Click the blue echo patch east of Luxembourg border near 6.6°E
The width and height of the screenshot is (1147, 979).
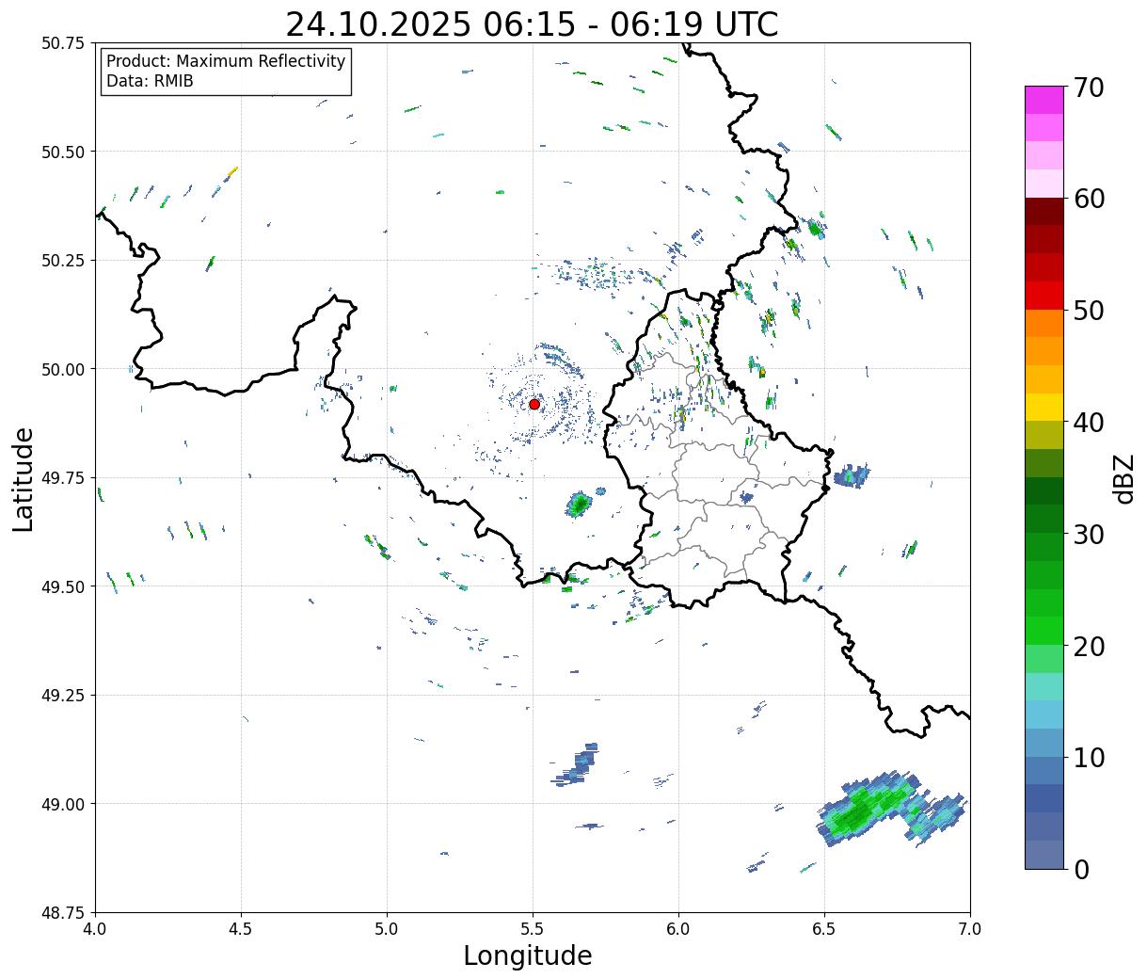(852, 475)
